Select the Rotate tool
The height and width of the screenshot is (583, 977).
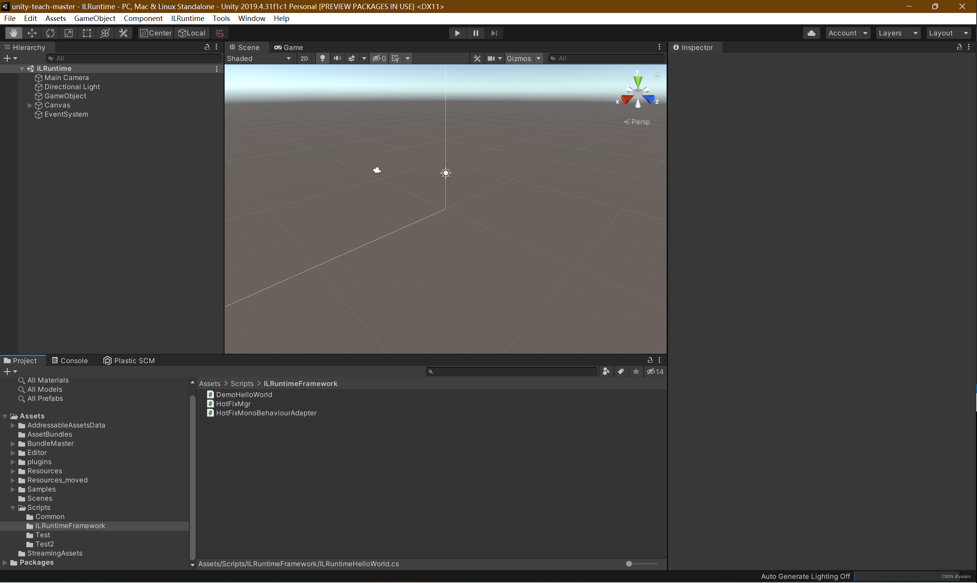click(x=50, y=33)
